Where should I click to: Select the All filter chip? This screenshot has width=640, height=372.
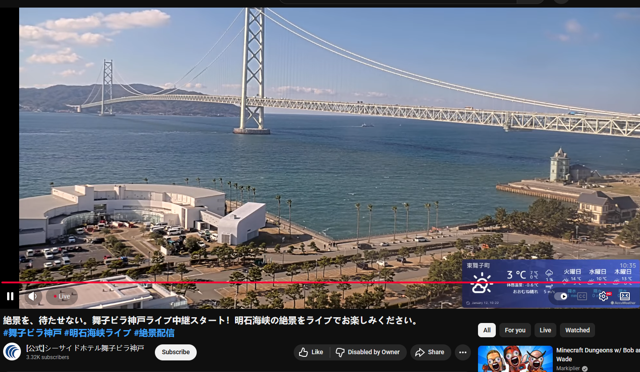[x=487, y=330]
